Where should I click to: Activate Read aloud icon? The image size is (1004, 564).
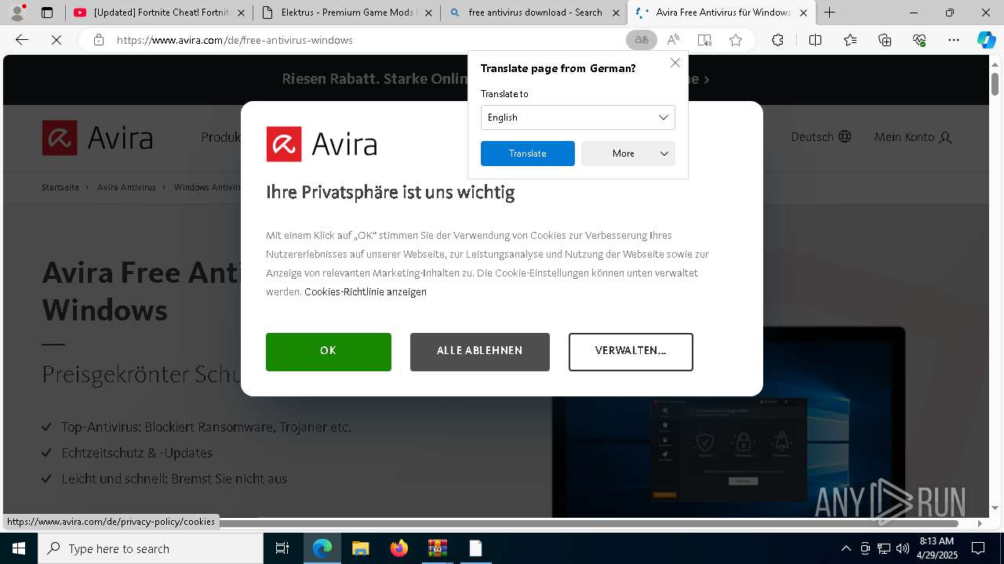[673, 40]
